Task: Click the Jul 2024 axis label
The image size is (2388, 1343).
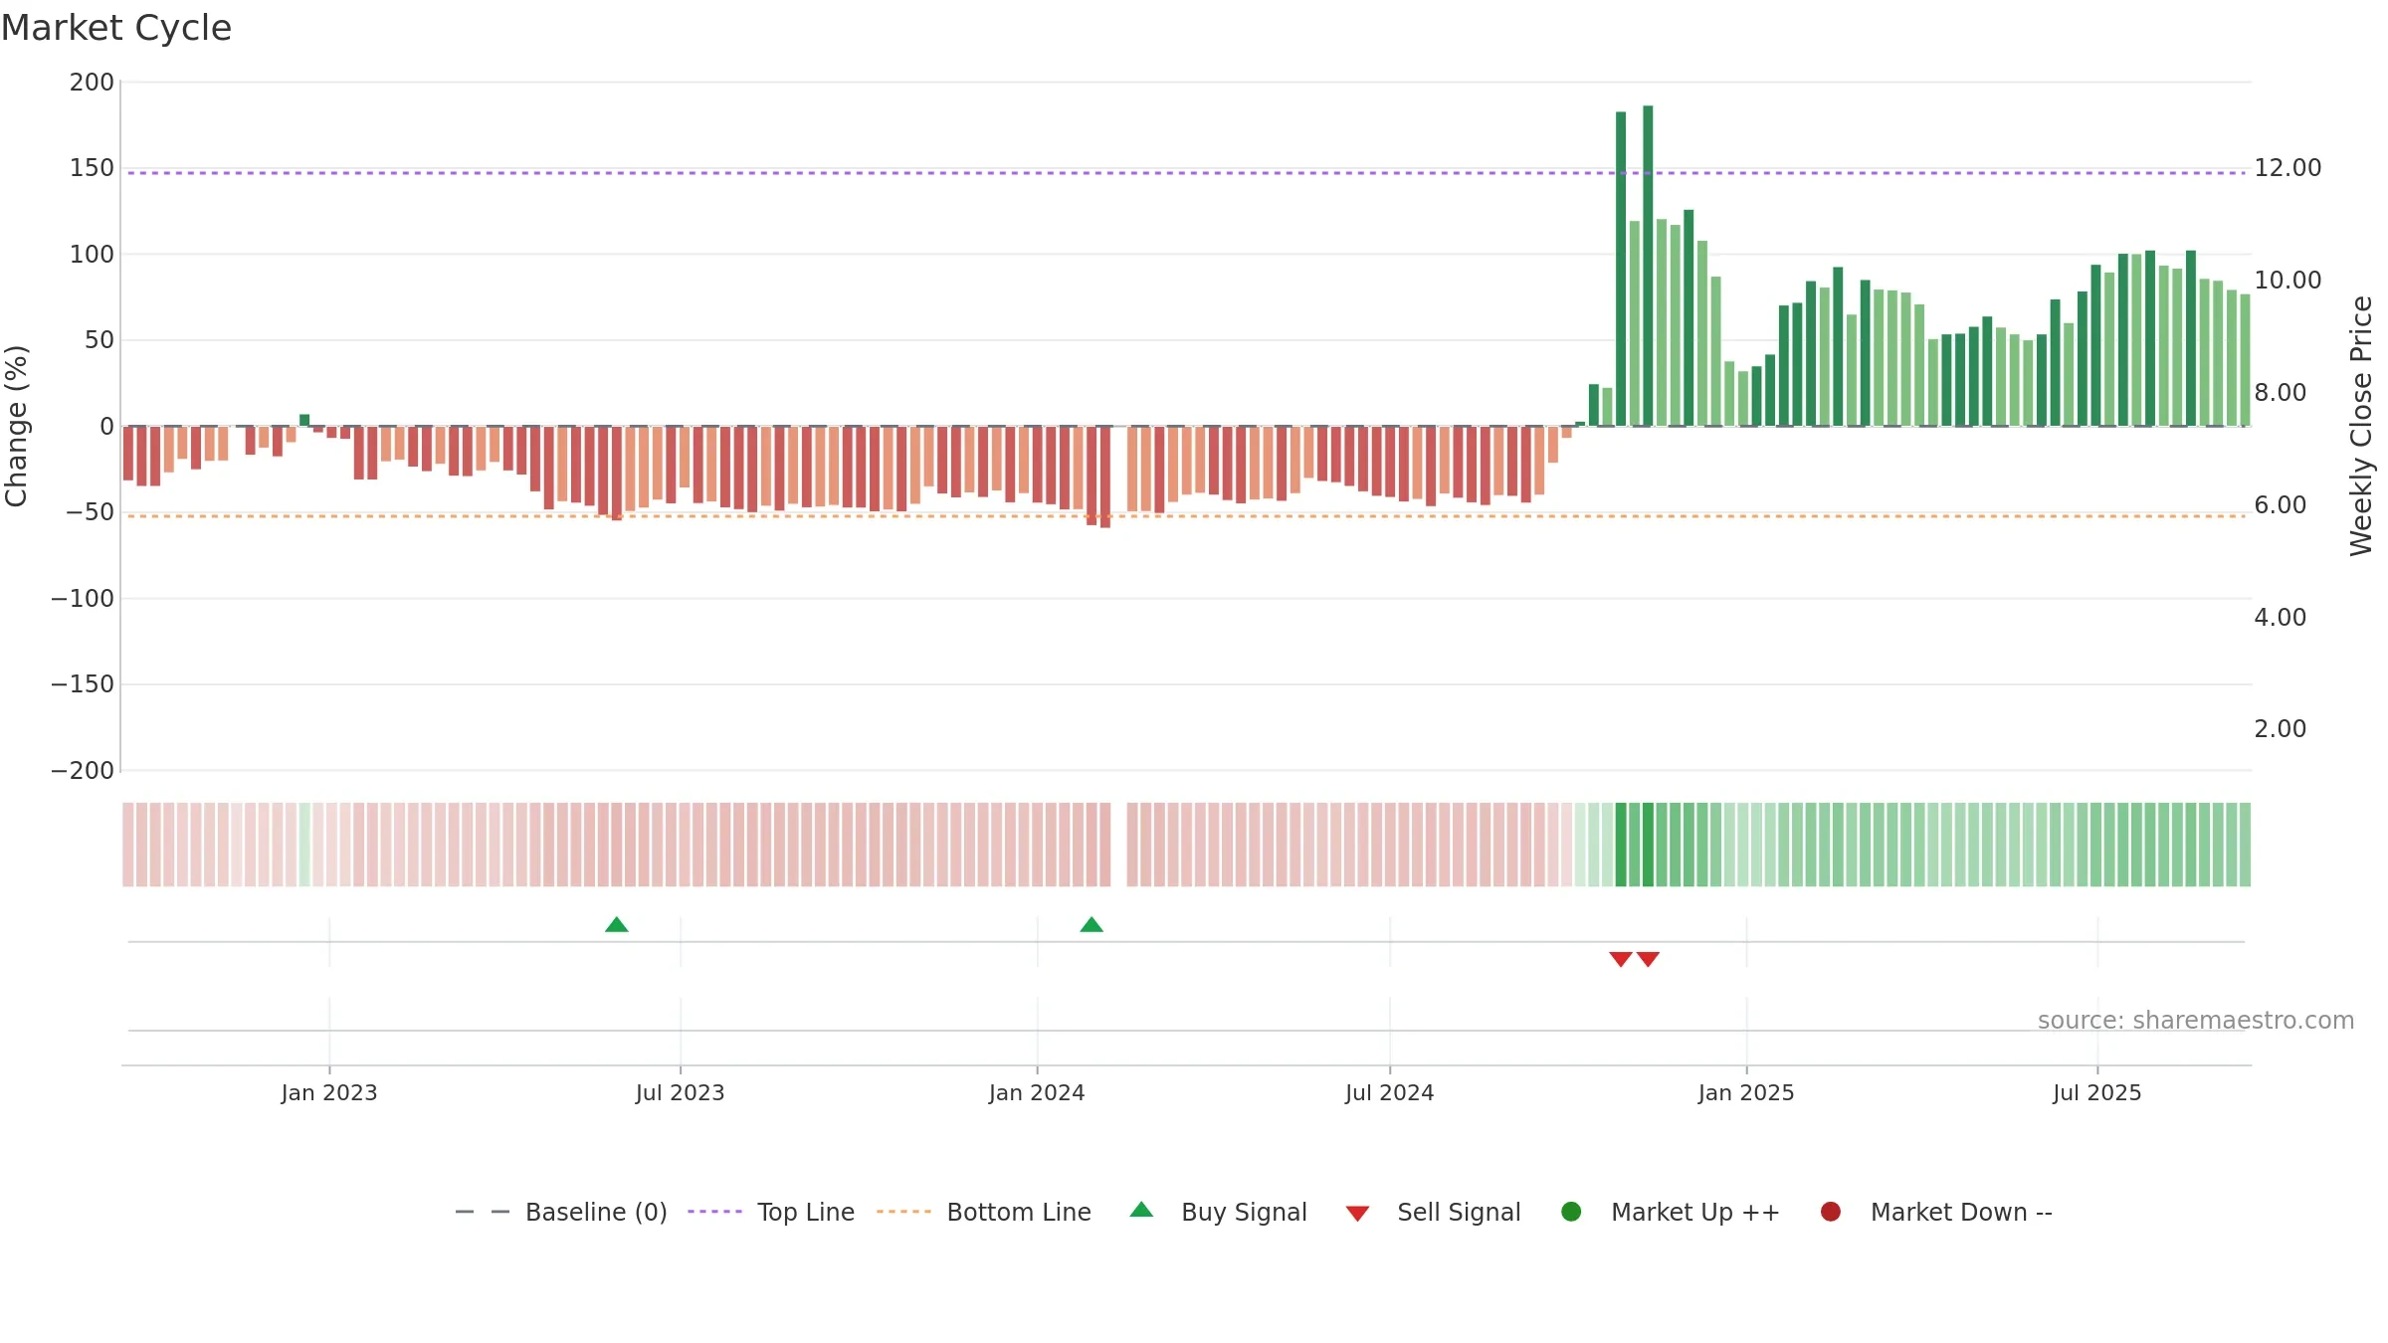Action: [1390, 1092]
